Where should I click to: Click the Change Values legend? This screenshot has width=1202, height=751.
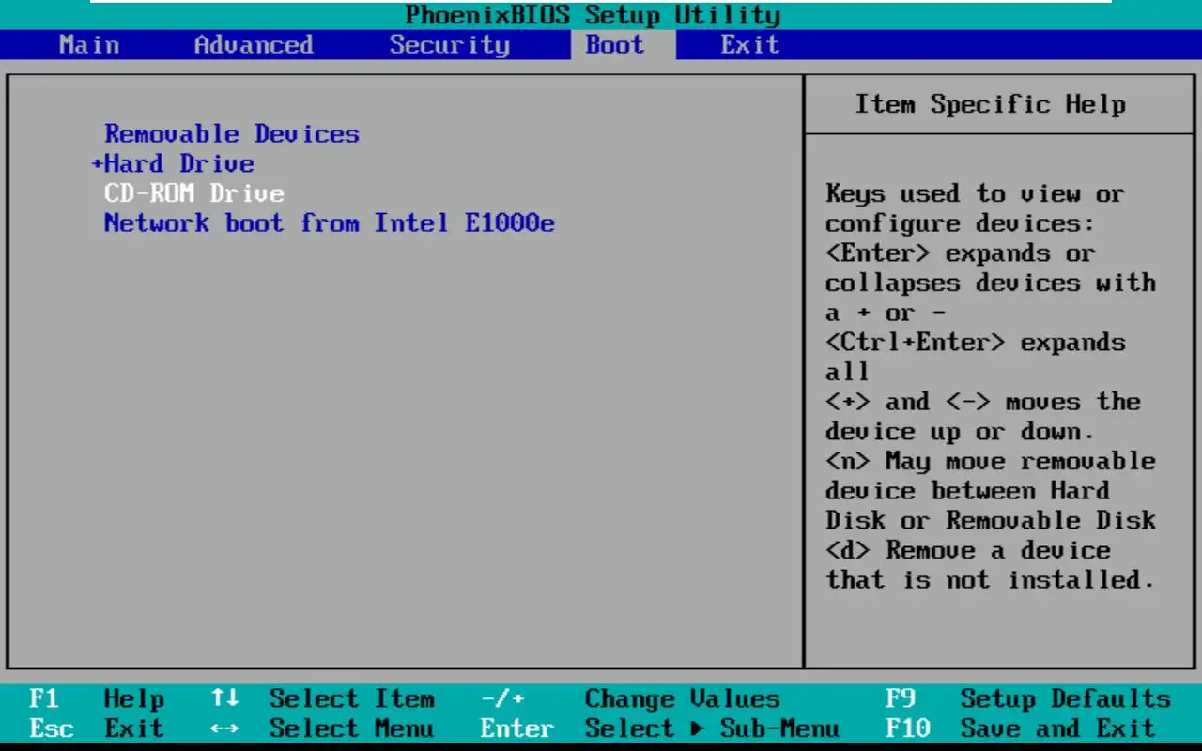point(683,698)
